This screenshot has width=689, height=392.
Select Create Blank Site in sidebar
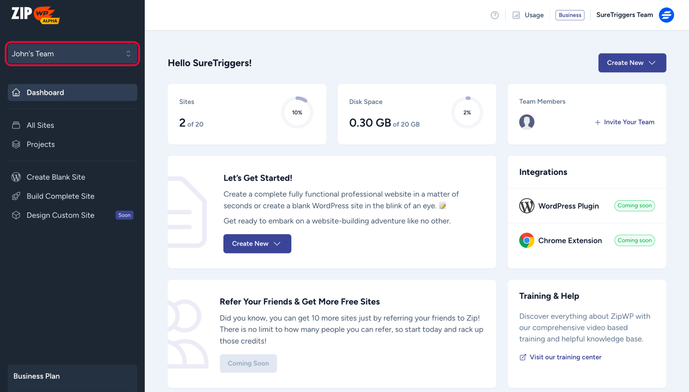point(56,177)
